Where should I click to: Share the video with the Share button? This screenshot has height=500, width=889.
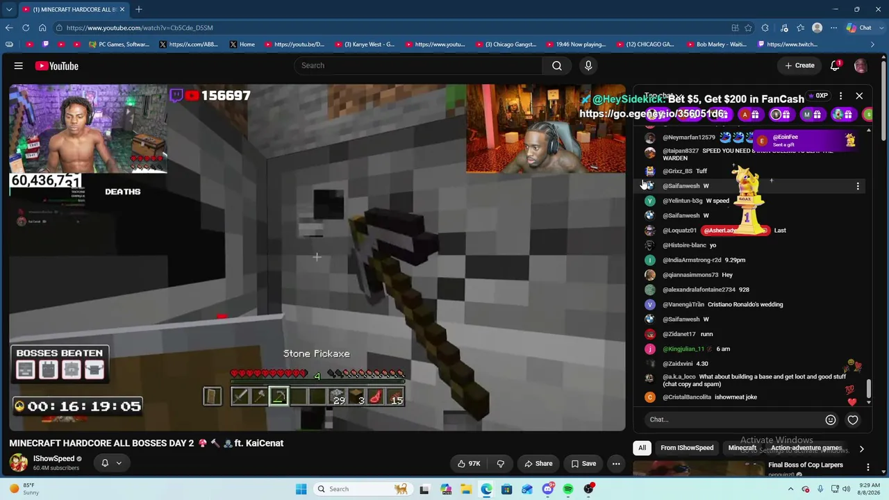point(538,463)
